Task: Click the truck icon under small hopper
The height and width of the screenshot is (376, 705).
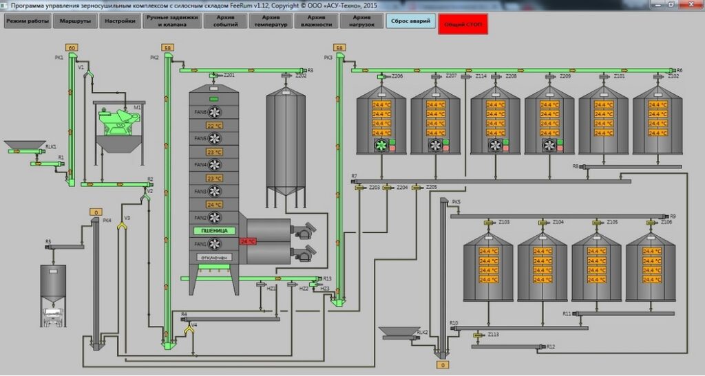Action: coord(54,317)
